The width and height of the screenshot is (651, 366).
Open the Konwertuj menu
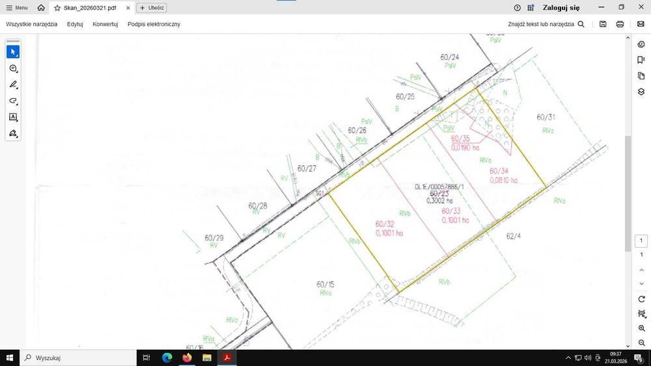click(x=105, y=24)
